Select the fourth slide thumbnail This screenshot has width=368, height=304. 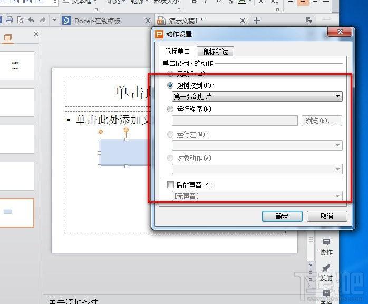click(x=17, y=176)
